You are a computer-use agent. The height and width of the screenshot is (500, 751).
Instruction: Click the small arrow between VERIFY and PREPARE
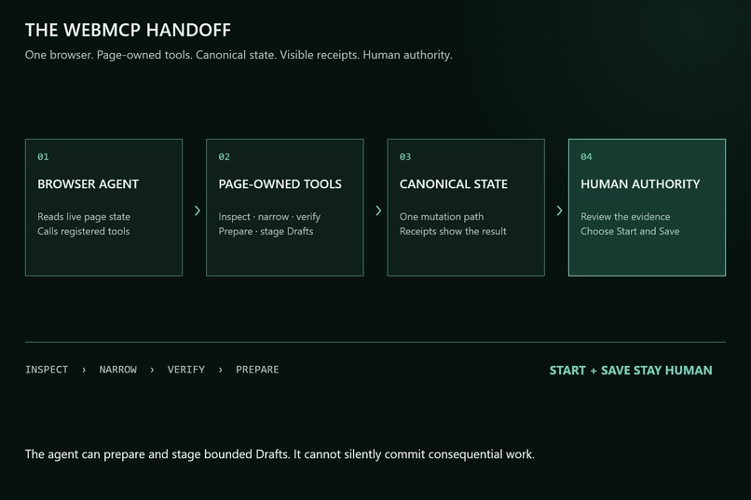[x=220, y=370]
